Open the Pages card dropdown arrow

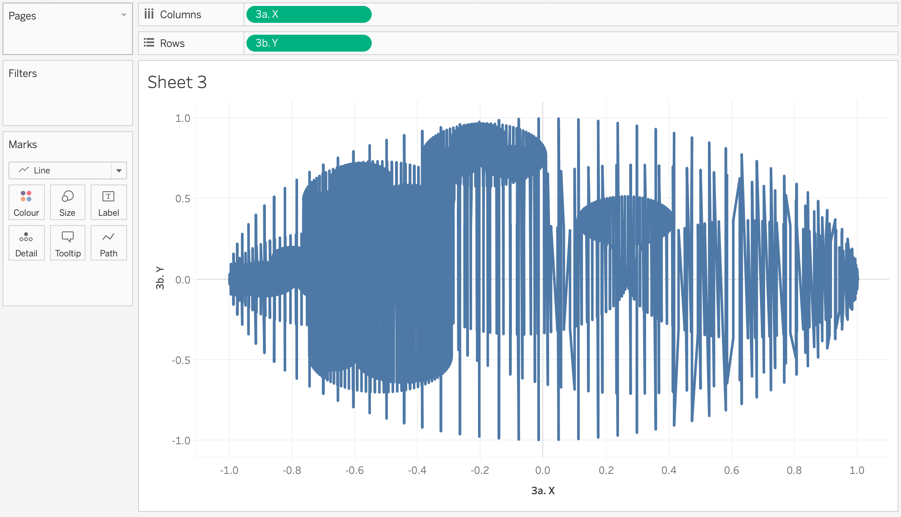click(124, 15)
